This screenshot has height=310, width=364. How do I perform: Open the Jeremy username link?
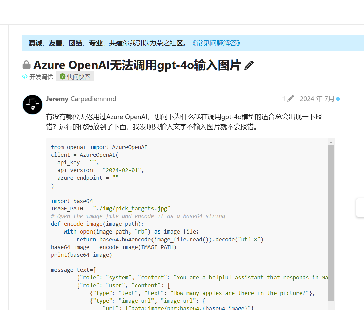(x=57, y=99)
